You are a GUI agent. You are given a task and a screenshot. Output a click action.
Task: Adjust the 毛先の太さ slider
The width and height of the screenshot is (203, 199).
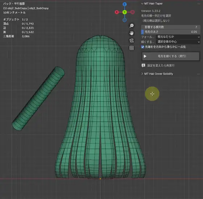point(171,32)
